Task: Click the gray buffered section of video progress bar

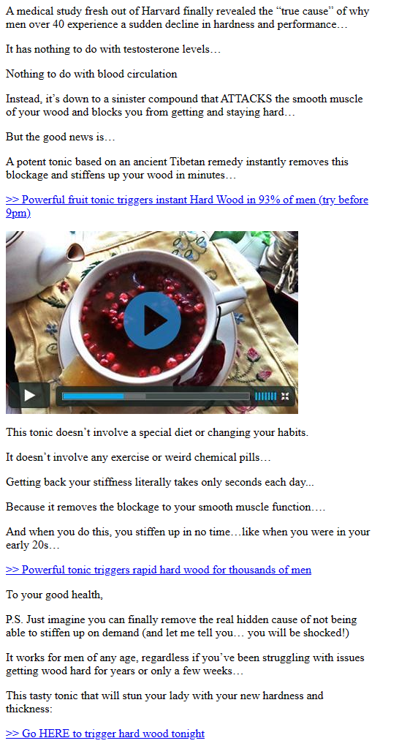Action: point(134,396)
